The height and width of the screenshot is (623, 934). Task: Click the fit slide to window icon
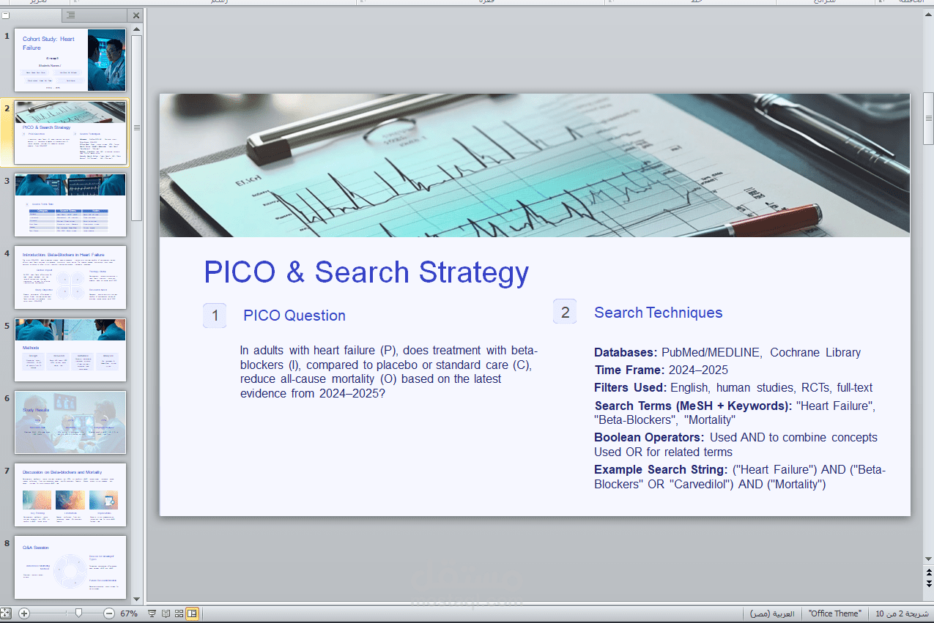pos(6,613)
